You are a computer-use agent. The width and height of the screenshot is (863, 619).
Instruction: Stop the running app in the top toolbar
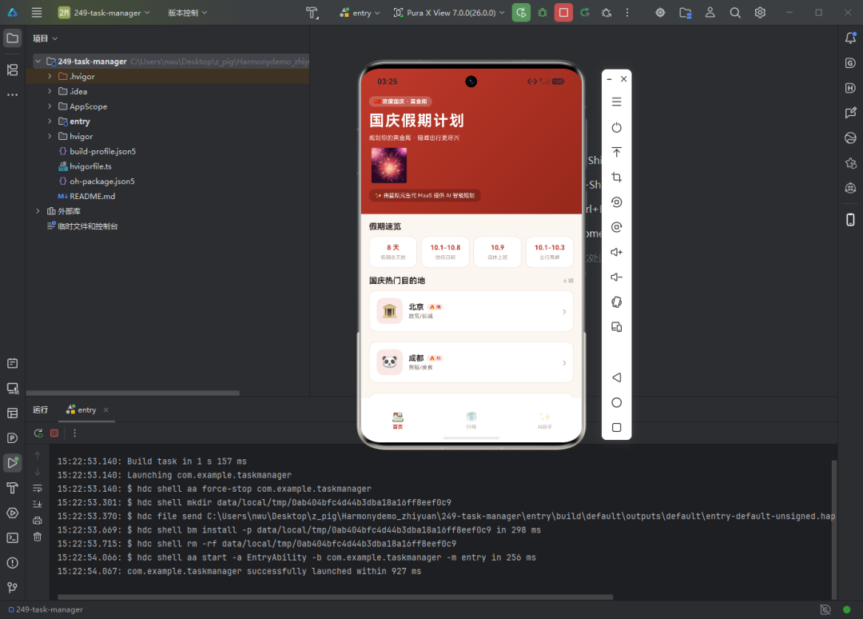[x=563, y=13]
